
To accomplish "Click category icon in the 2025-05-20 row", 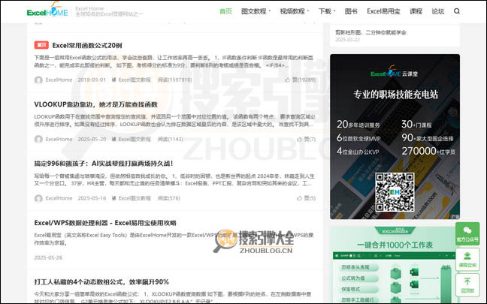I will tap(114, 139).
